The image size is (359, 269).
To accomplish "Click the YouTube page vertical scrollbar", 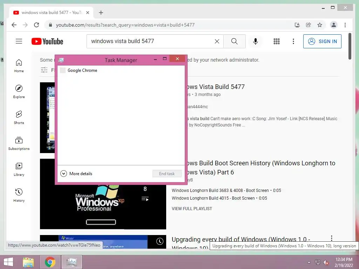I will pos(350,46).
